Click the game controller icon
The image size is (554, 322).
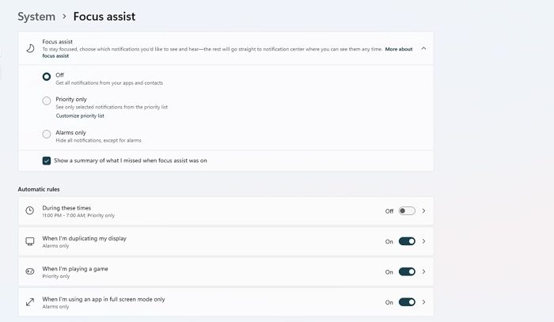pos(30,271)
